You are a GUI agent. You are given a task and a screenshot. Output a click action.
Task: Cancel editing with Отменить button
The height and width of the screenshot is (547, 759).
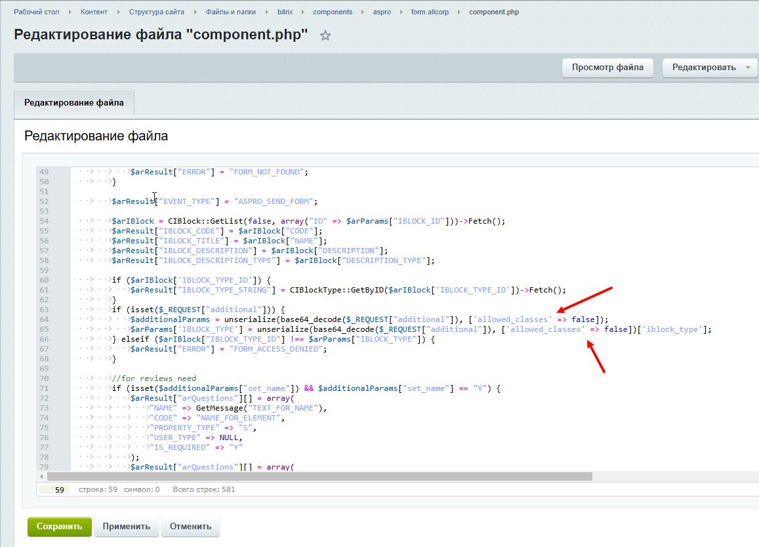click(x=190, y=526)
